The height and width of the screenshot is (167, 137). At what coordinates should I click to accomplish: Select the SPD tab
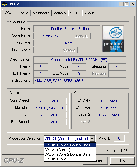pyautogui.click(x=75, y=13)
